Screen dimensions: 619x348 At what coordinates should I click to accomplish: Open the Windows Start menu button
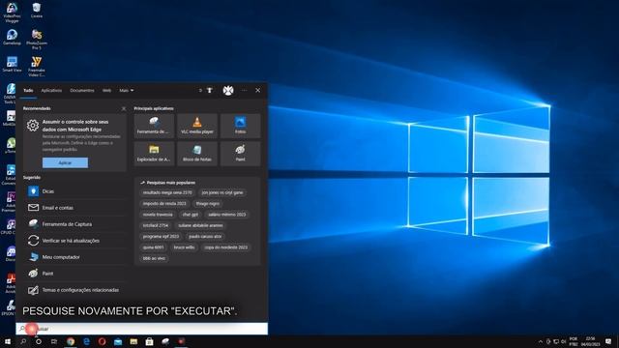(x=8, y=341)
